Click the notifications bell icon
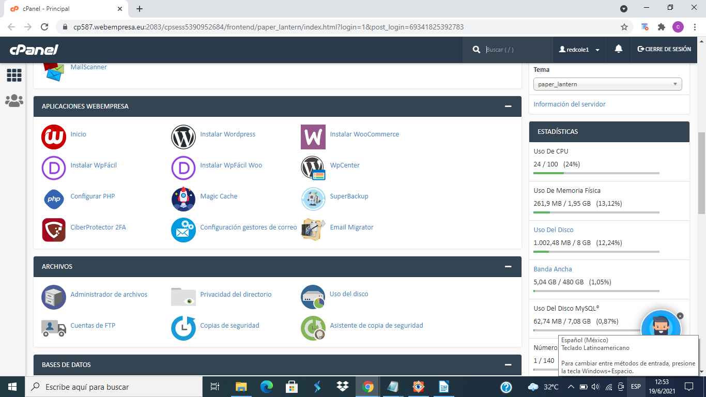The height and width of the screenshot is (397, 706). click(618, 49)
